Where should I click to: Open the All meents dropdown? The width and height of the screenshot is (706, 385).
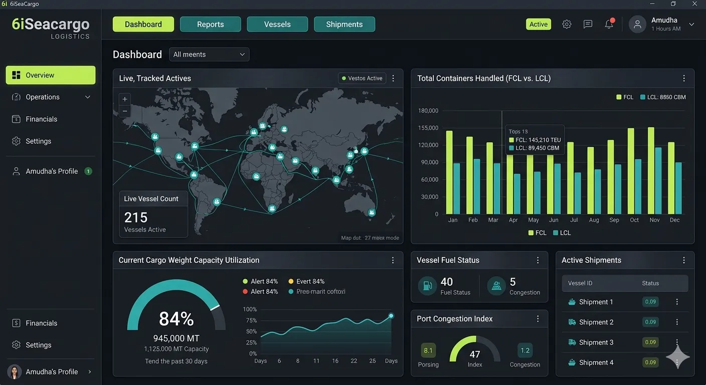pyautogui.click(x=209, y=54)
